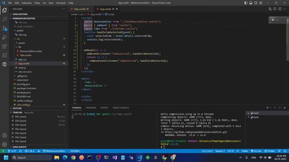Image resolution: width=289 pixels, height=162 pixels.
Task: Click v2.0 git branch indicator
Action: pyautogui.click(x=12, y=151)
